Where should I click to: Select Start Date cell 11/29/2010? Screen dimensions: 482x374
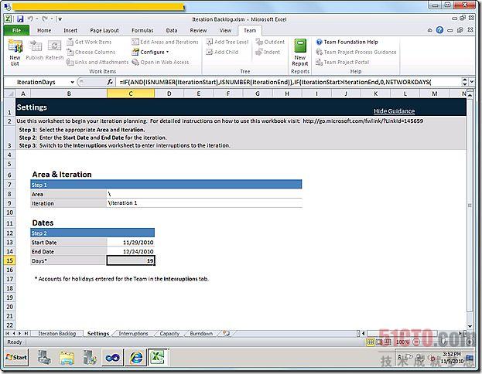point(131,243)
